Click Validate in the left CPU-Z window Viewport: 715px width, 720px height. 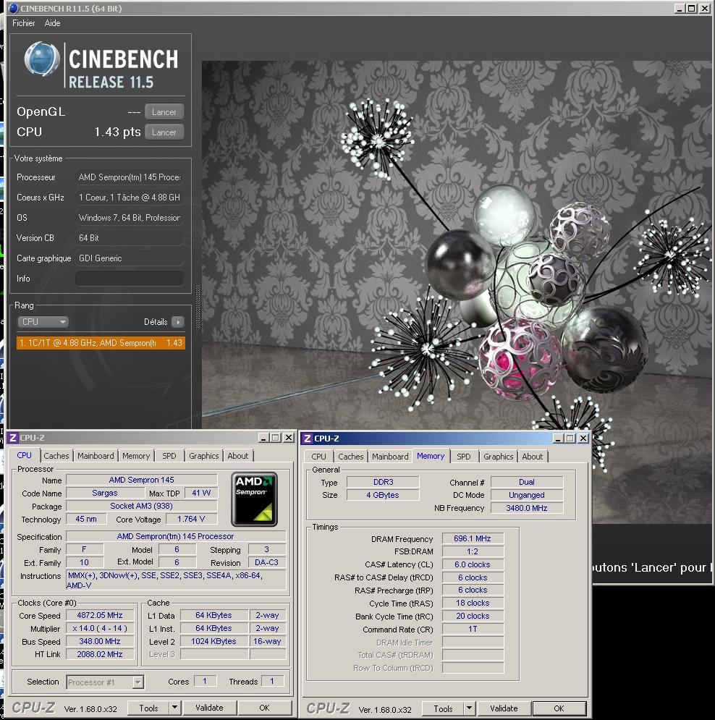(209, 708)
